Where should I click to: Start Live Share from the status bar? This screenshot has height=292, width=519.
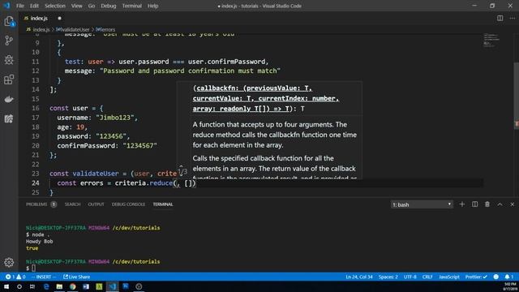click(x=76, y=277)
